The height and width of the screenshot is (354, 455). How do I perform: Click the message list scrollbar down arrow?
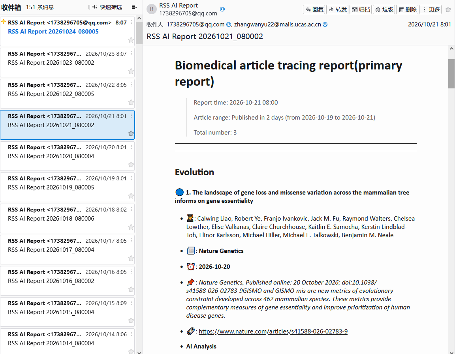coord(139,352)
